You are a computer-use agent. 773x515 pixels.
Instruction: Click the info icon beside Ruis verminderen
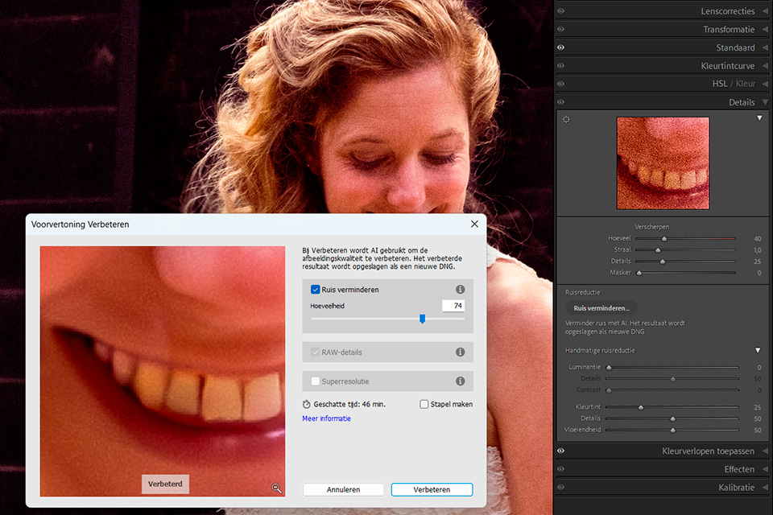(x=460, y=290)
